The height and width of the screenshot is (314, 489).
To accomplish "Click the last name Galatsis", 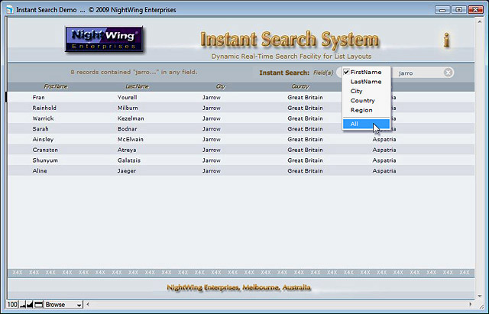I will 129,160.
